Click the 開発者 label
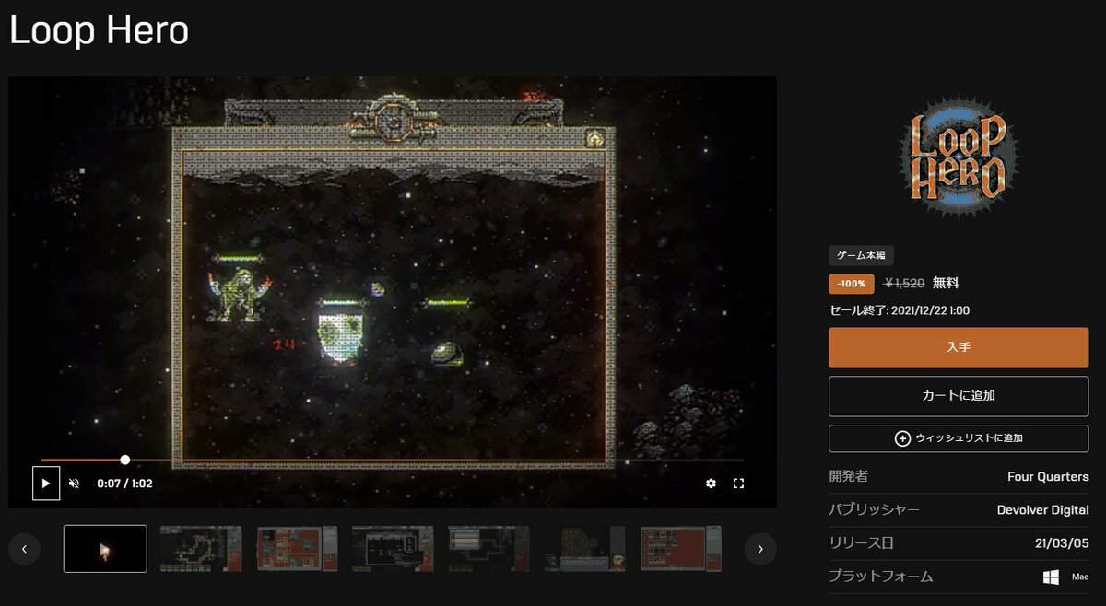 pyautogui.click(x=849, y=477)
